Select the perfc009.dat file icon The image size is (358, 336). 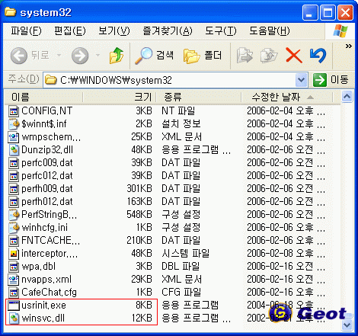[x=14, y=163]
